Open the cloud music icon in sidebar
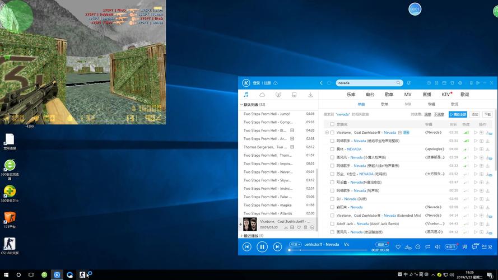 tap(262, 95)
